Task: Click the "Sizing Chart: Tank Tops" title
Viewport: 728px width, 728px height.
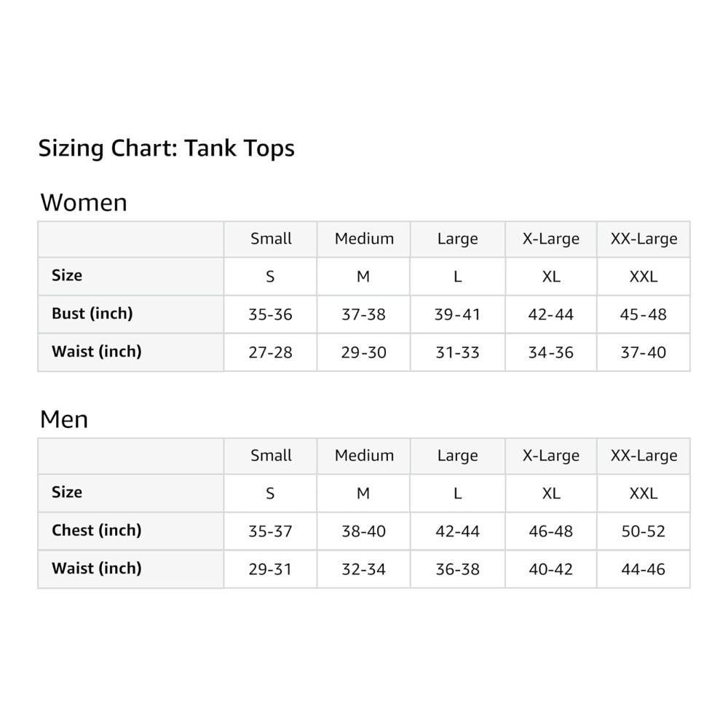Action: [x=166, y=149]
